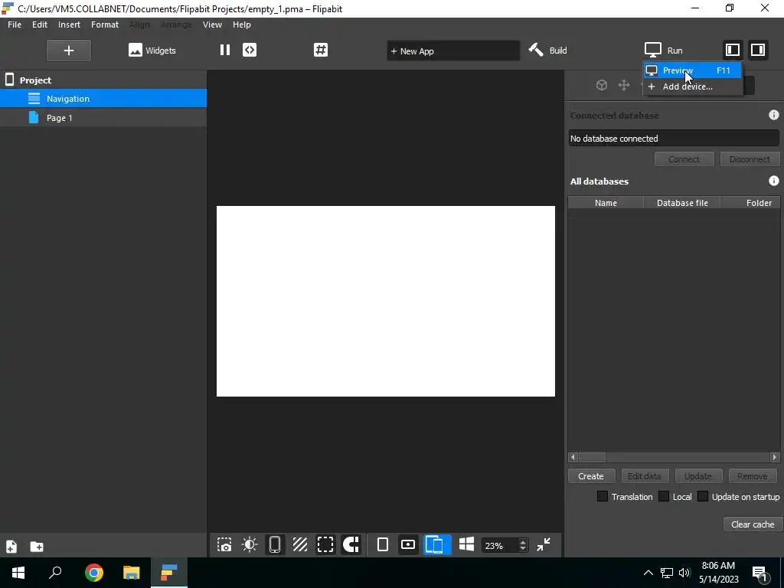Click the zoom-to-fit arrows icon
This screenshot has width=784, height=588.
coord(544,544)
